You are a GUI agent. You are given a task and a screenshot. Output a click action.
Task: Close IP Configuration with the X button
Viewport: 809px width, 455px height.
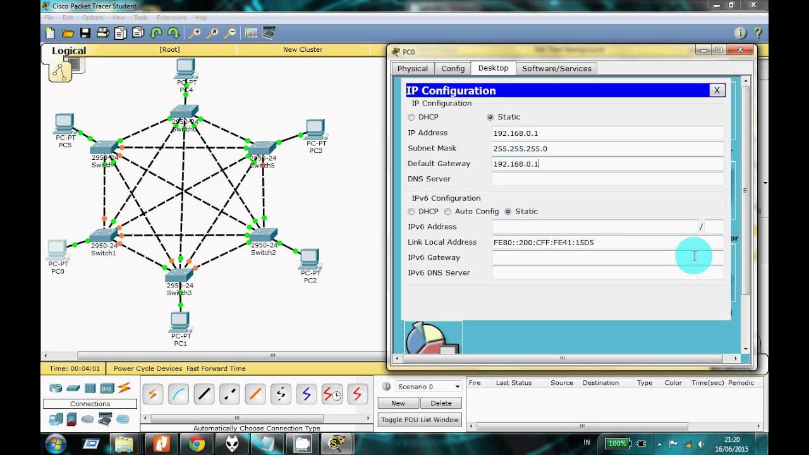(717, 90)
